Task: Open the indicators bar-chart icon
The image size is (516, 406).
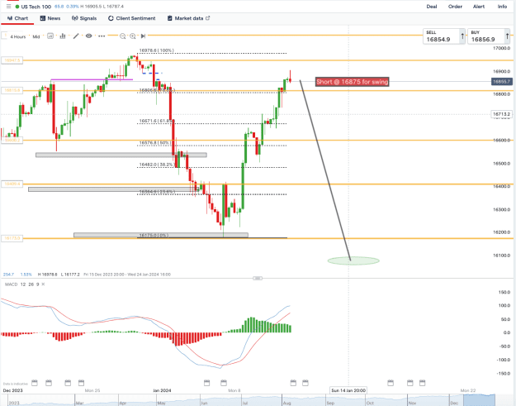Action: (x=63, y=36)
